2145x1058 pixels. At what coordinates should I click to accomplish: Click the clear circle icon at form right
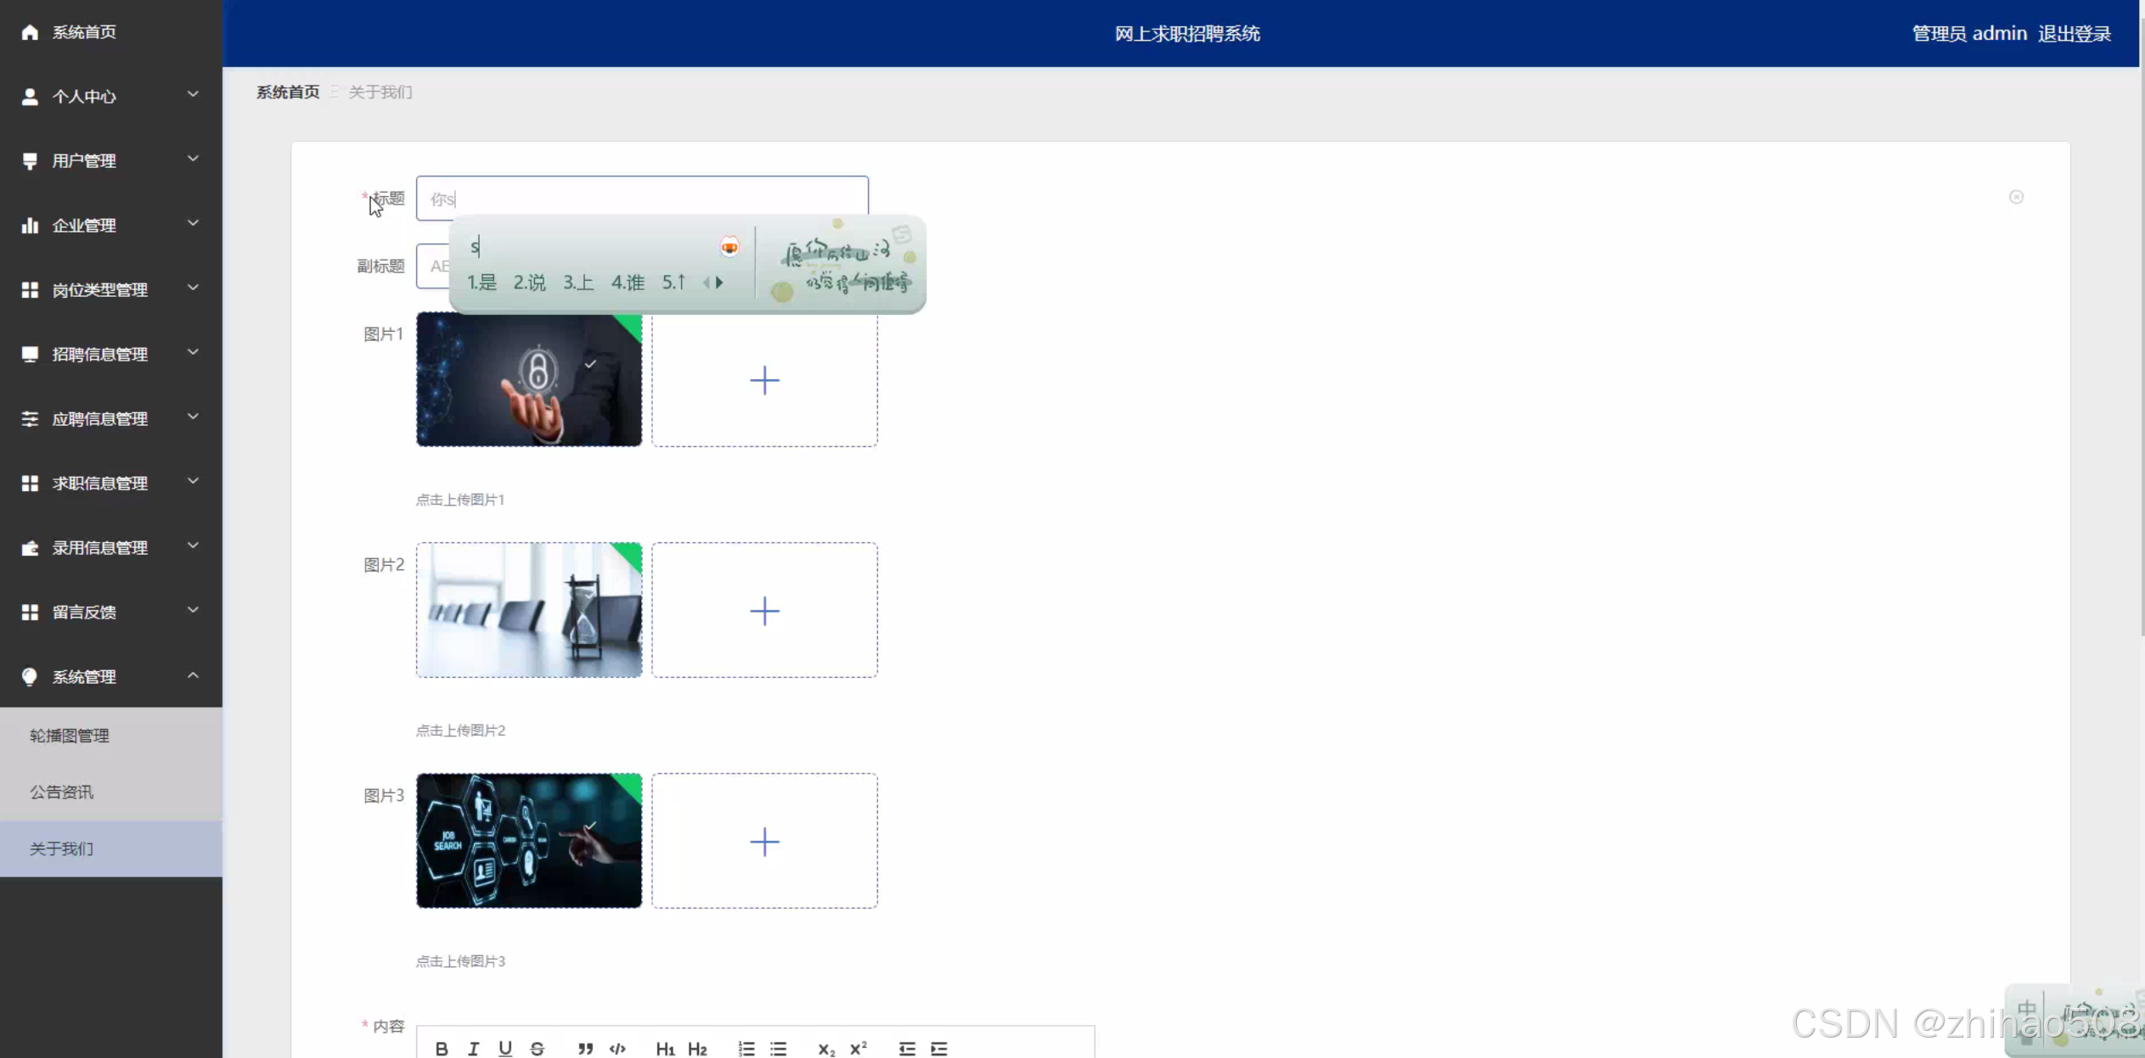coord(2016,197)
